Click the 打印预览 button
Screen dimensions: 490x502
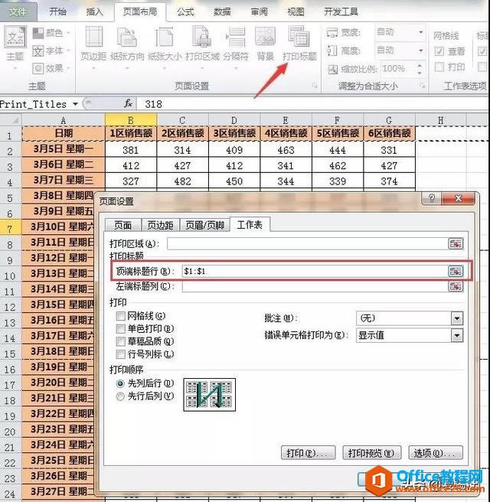coord(371,453)
